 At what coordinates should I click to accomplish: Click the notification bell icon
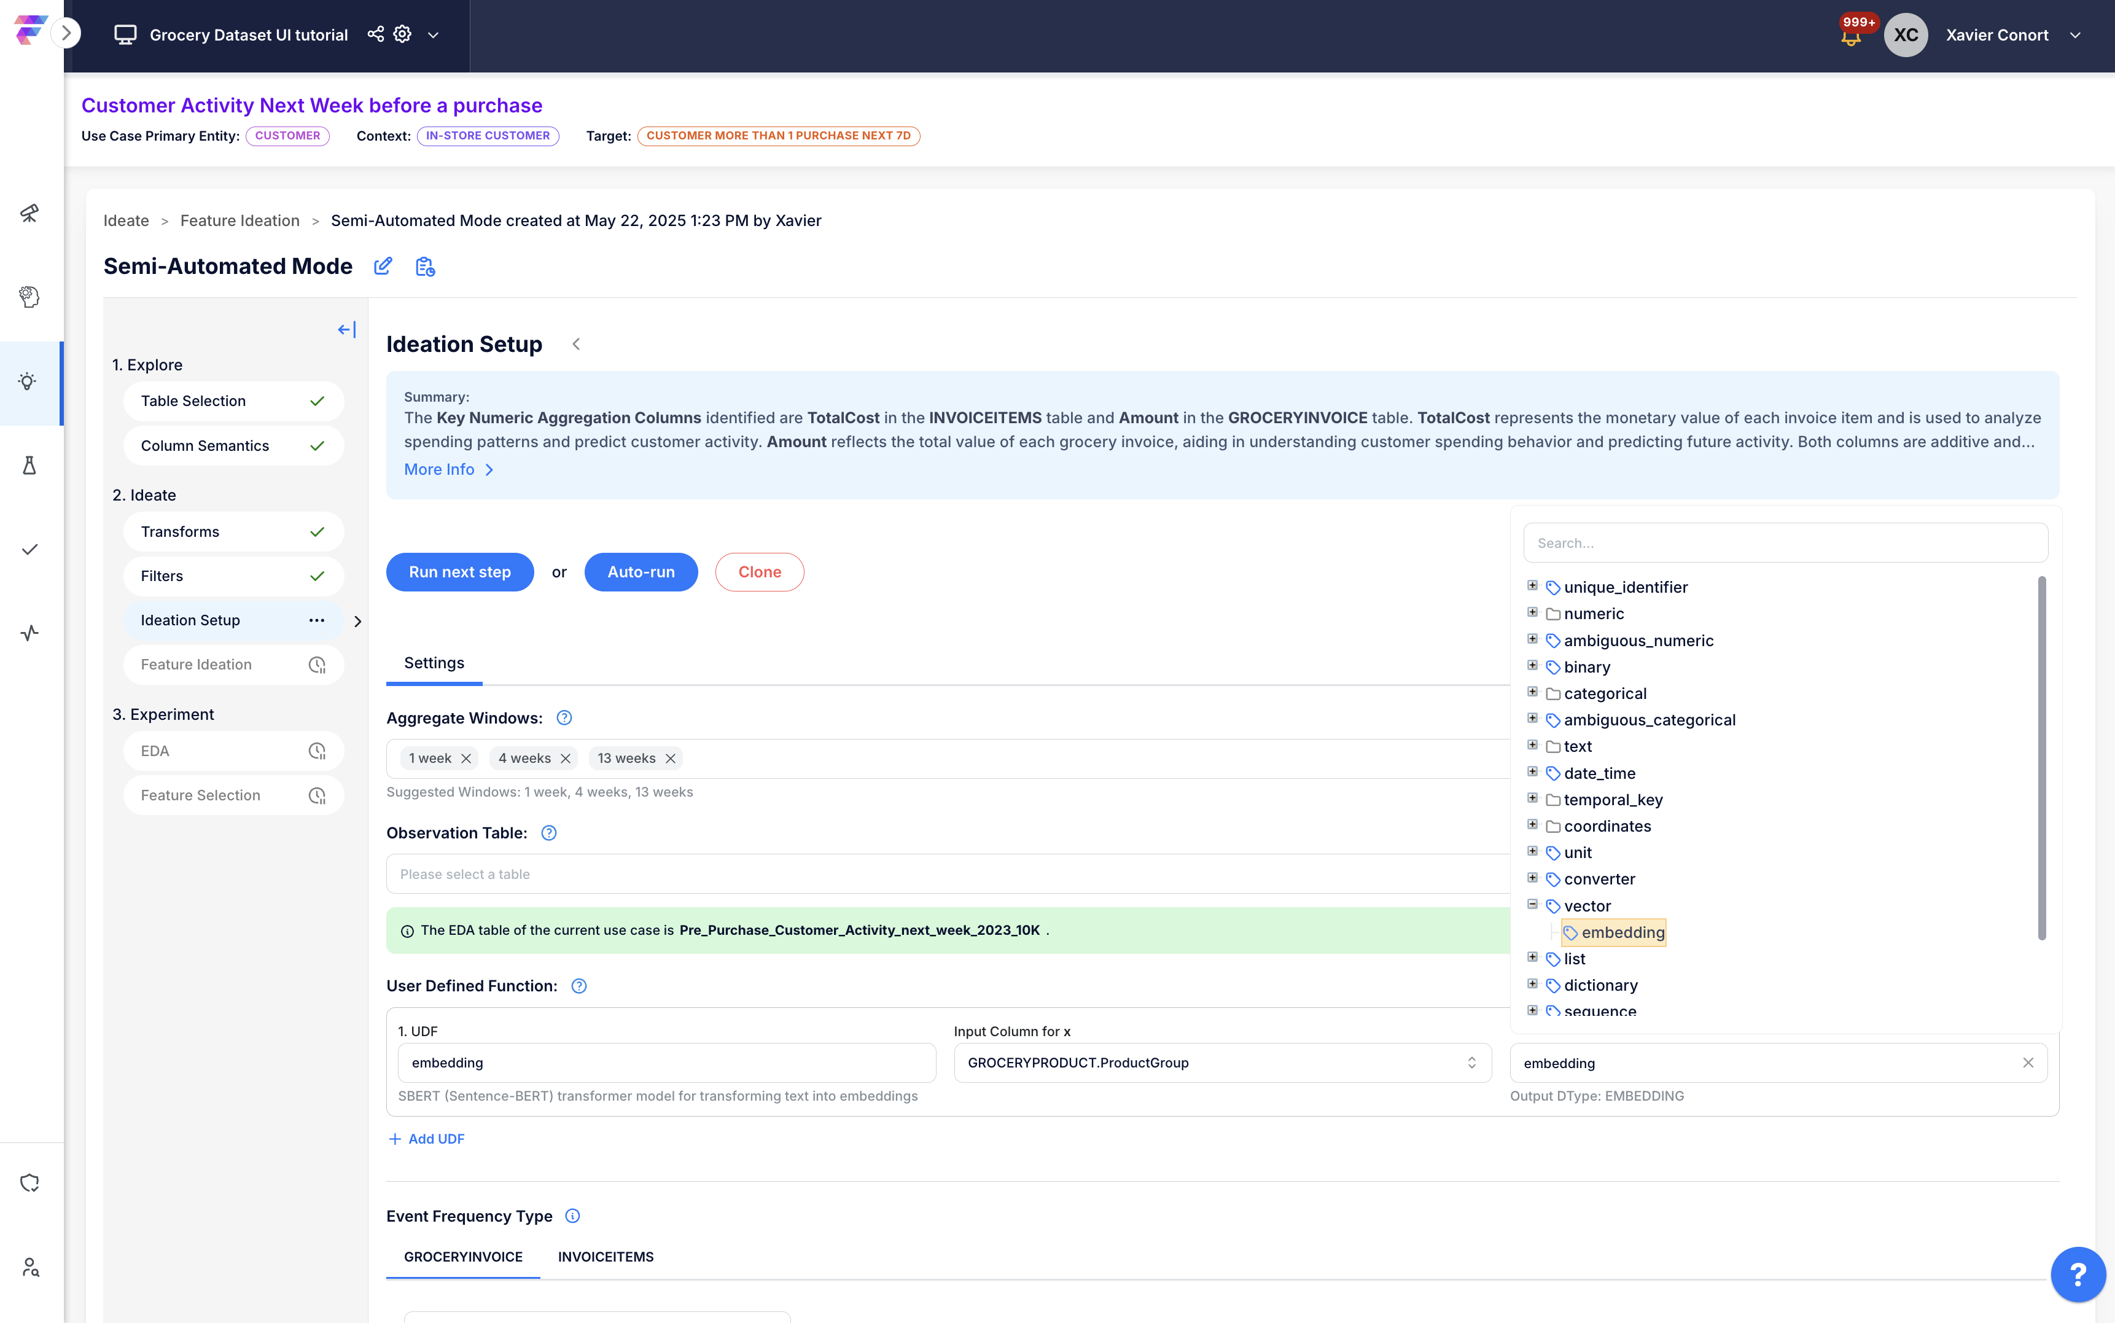click(x=1851, y=37)
